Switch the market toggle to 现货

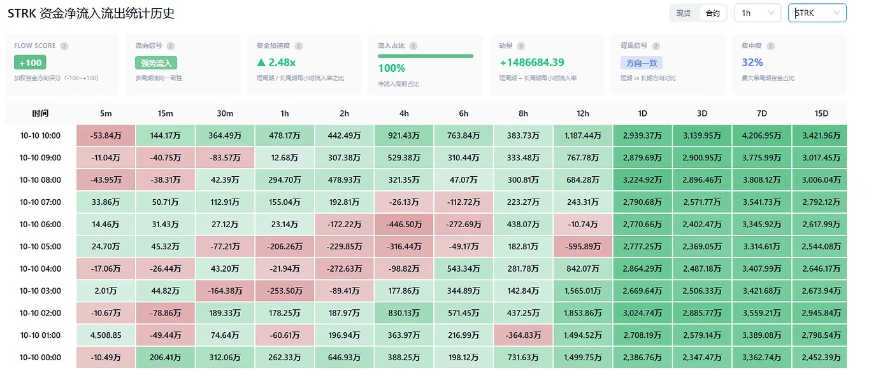(684, 13)
